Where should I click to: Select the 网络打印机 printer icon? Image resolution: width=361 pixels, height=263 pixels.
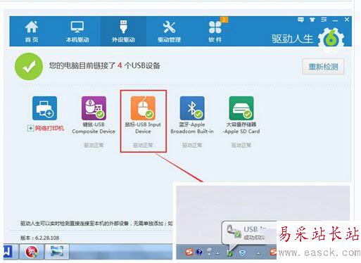(x=44, y=108)
